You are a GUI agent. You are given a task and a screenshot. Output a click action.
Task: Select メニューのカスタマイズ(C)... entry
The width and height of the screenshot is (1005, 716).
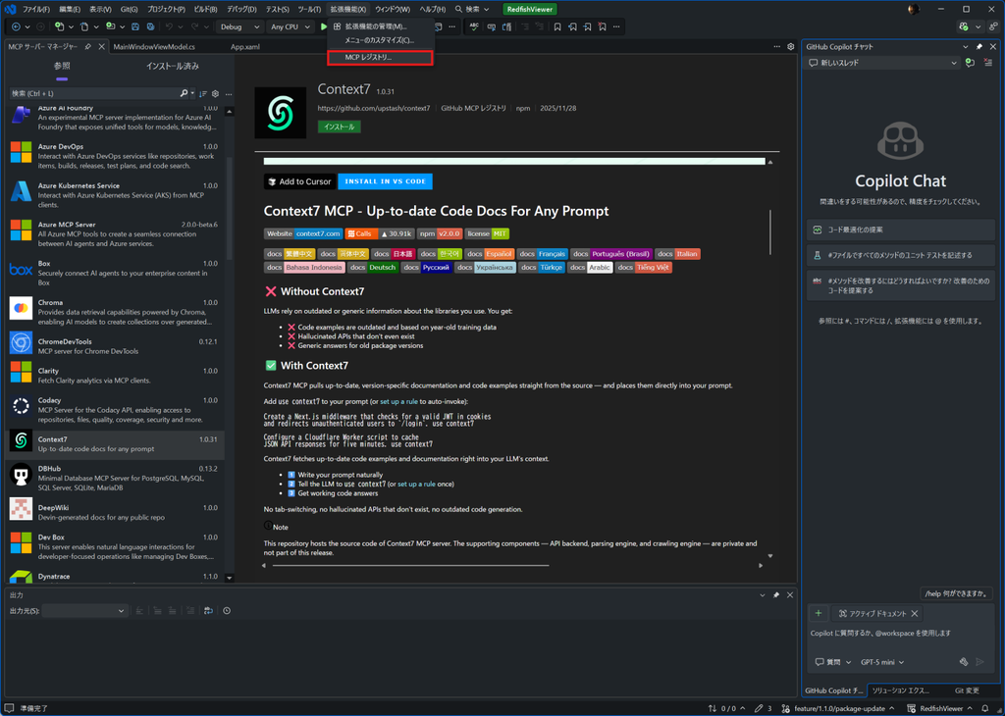(380, 40)
